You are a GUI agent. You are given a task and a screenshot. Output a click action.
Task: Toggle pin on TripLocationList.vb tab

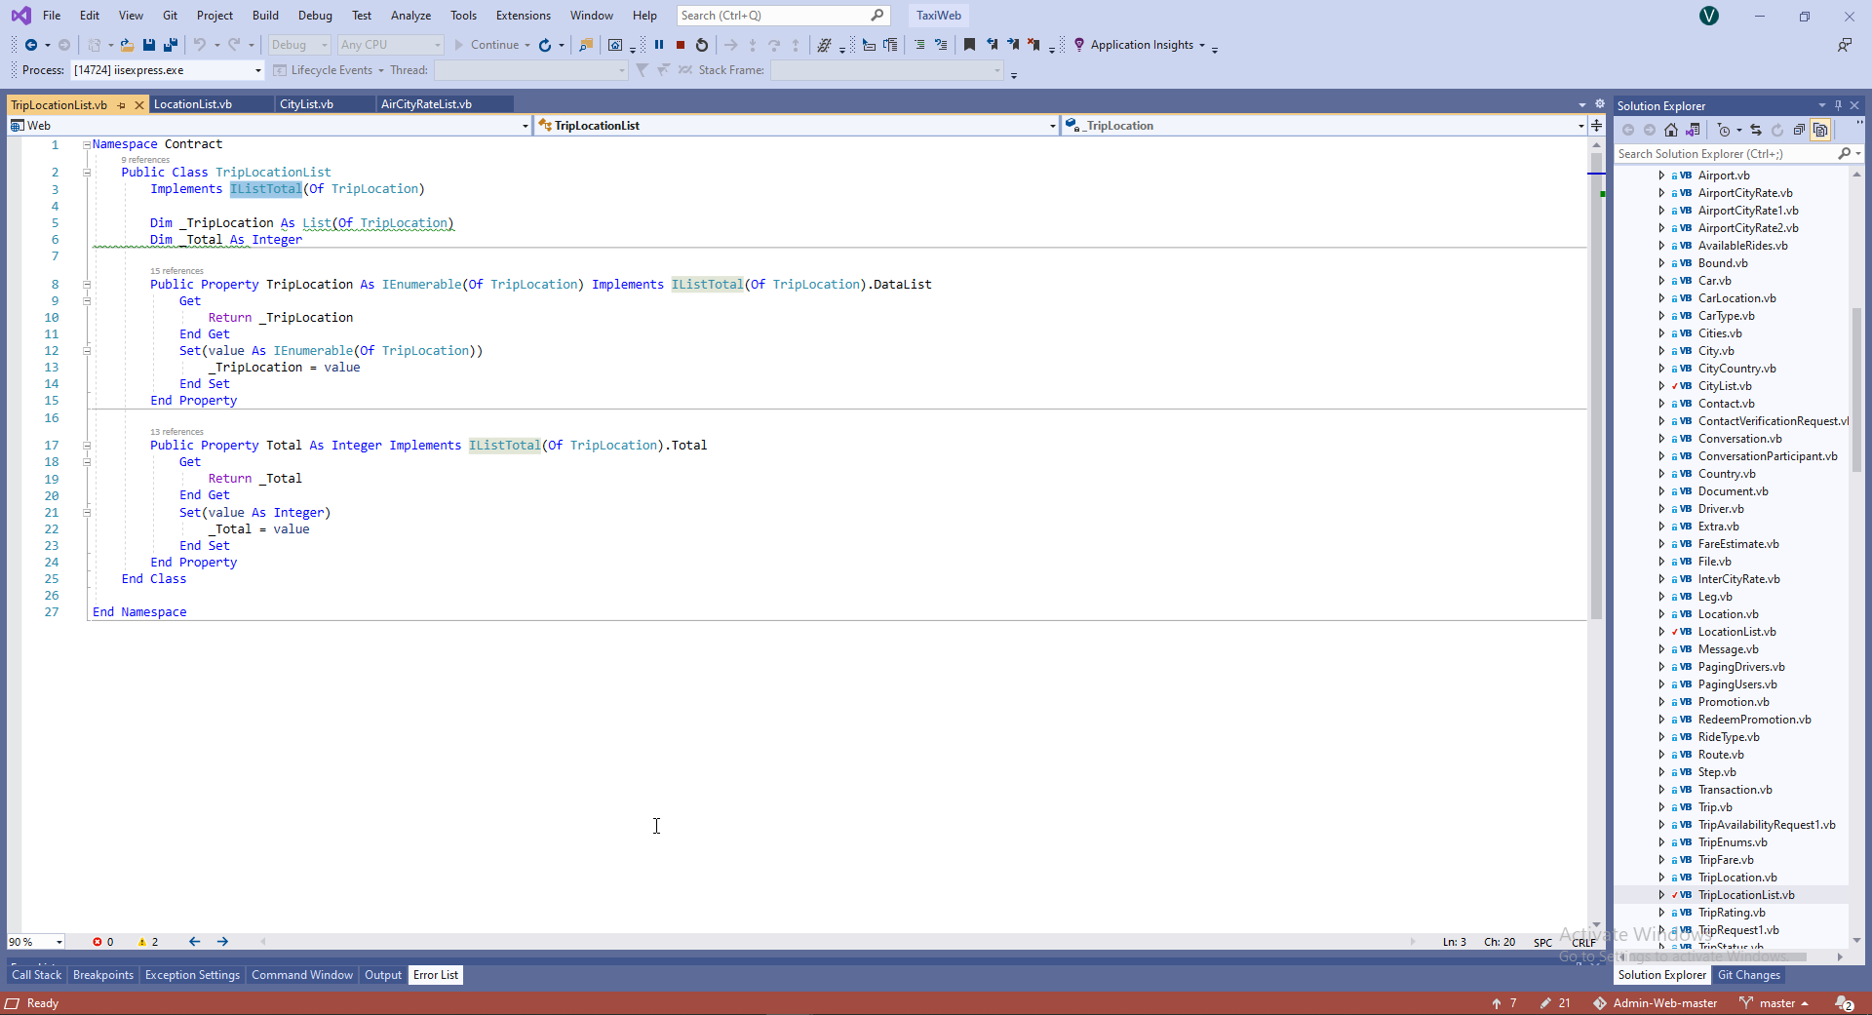(x=122, y=105)
